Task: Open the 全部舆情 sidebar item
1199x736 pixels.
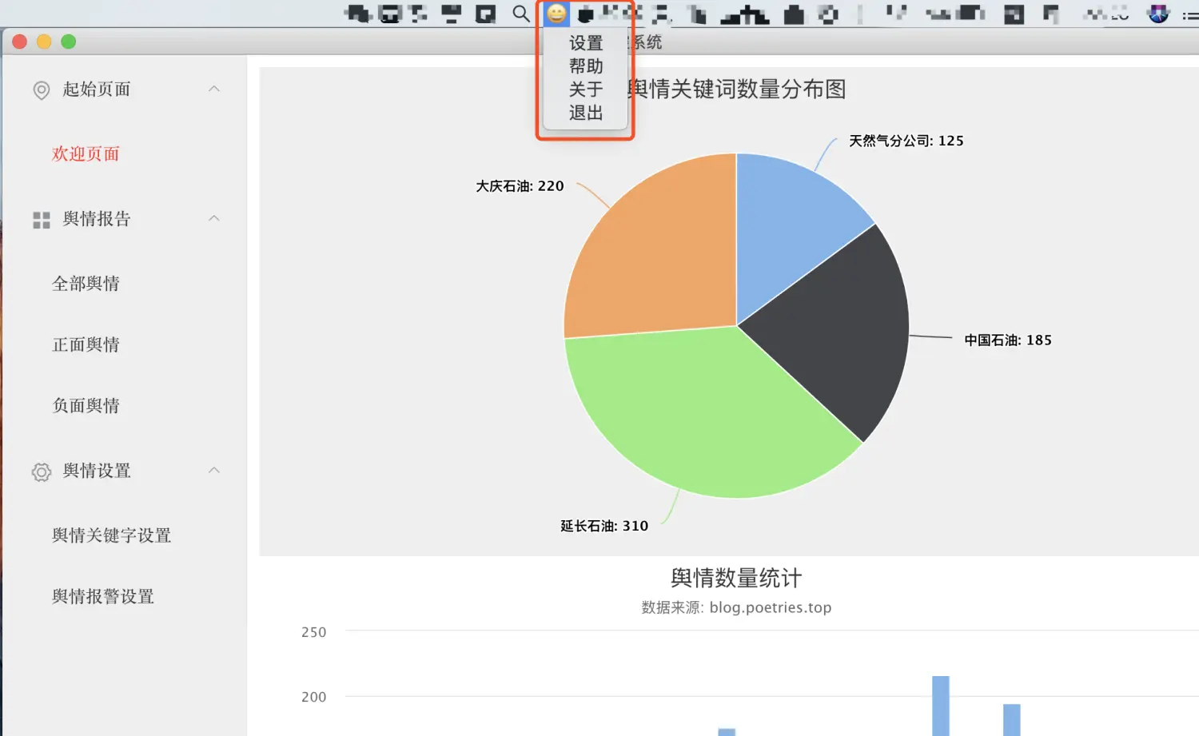Action: pyautogui.click(x=86, y=283)
